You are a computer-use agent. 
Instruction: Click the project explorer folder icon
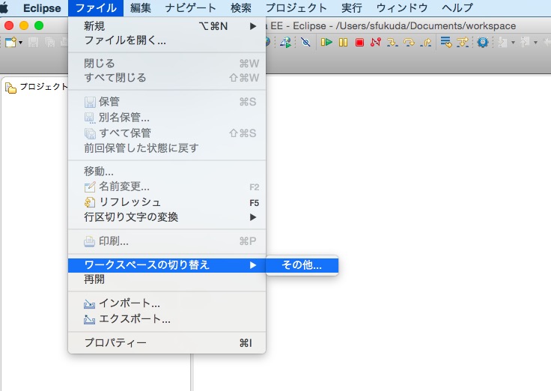tap(10, 88)
